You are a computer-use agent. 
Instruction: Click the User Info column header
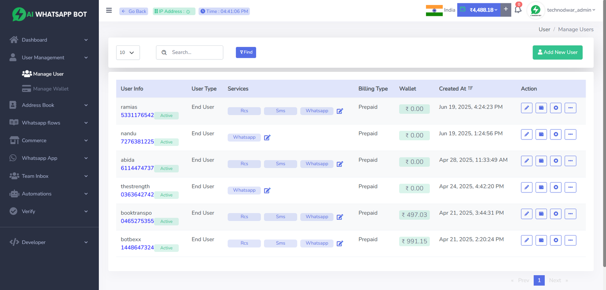pos(132,88)
